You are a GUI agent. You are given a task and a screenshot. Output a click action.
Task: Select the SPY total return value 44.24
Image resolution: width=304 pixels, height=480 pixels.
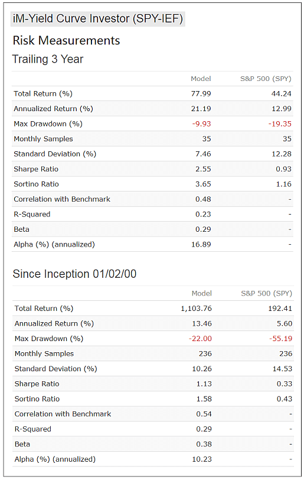coord(282,93)
